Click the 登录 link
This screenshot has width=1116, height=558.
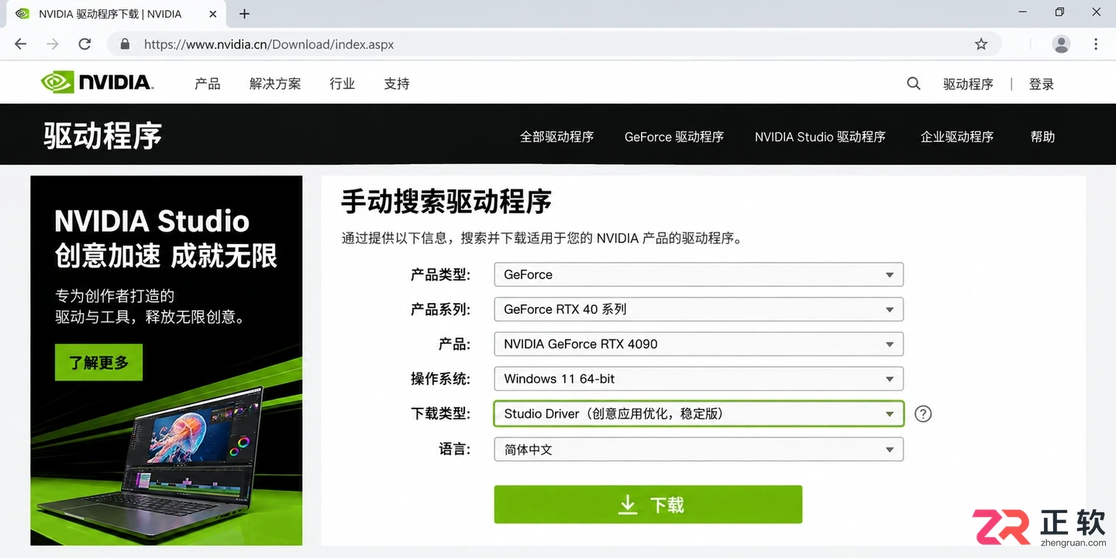1042,84
